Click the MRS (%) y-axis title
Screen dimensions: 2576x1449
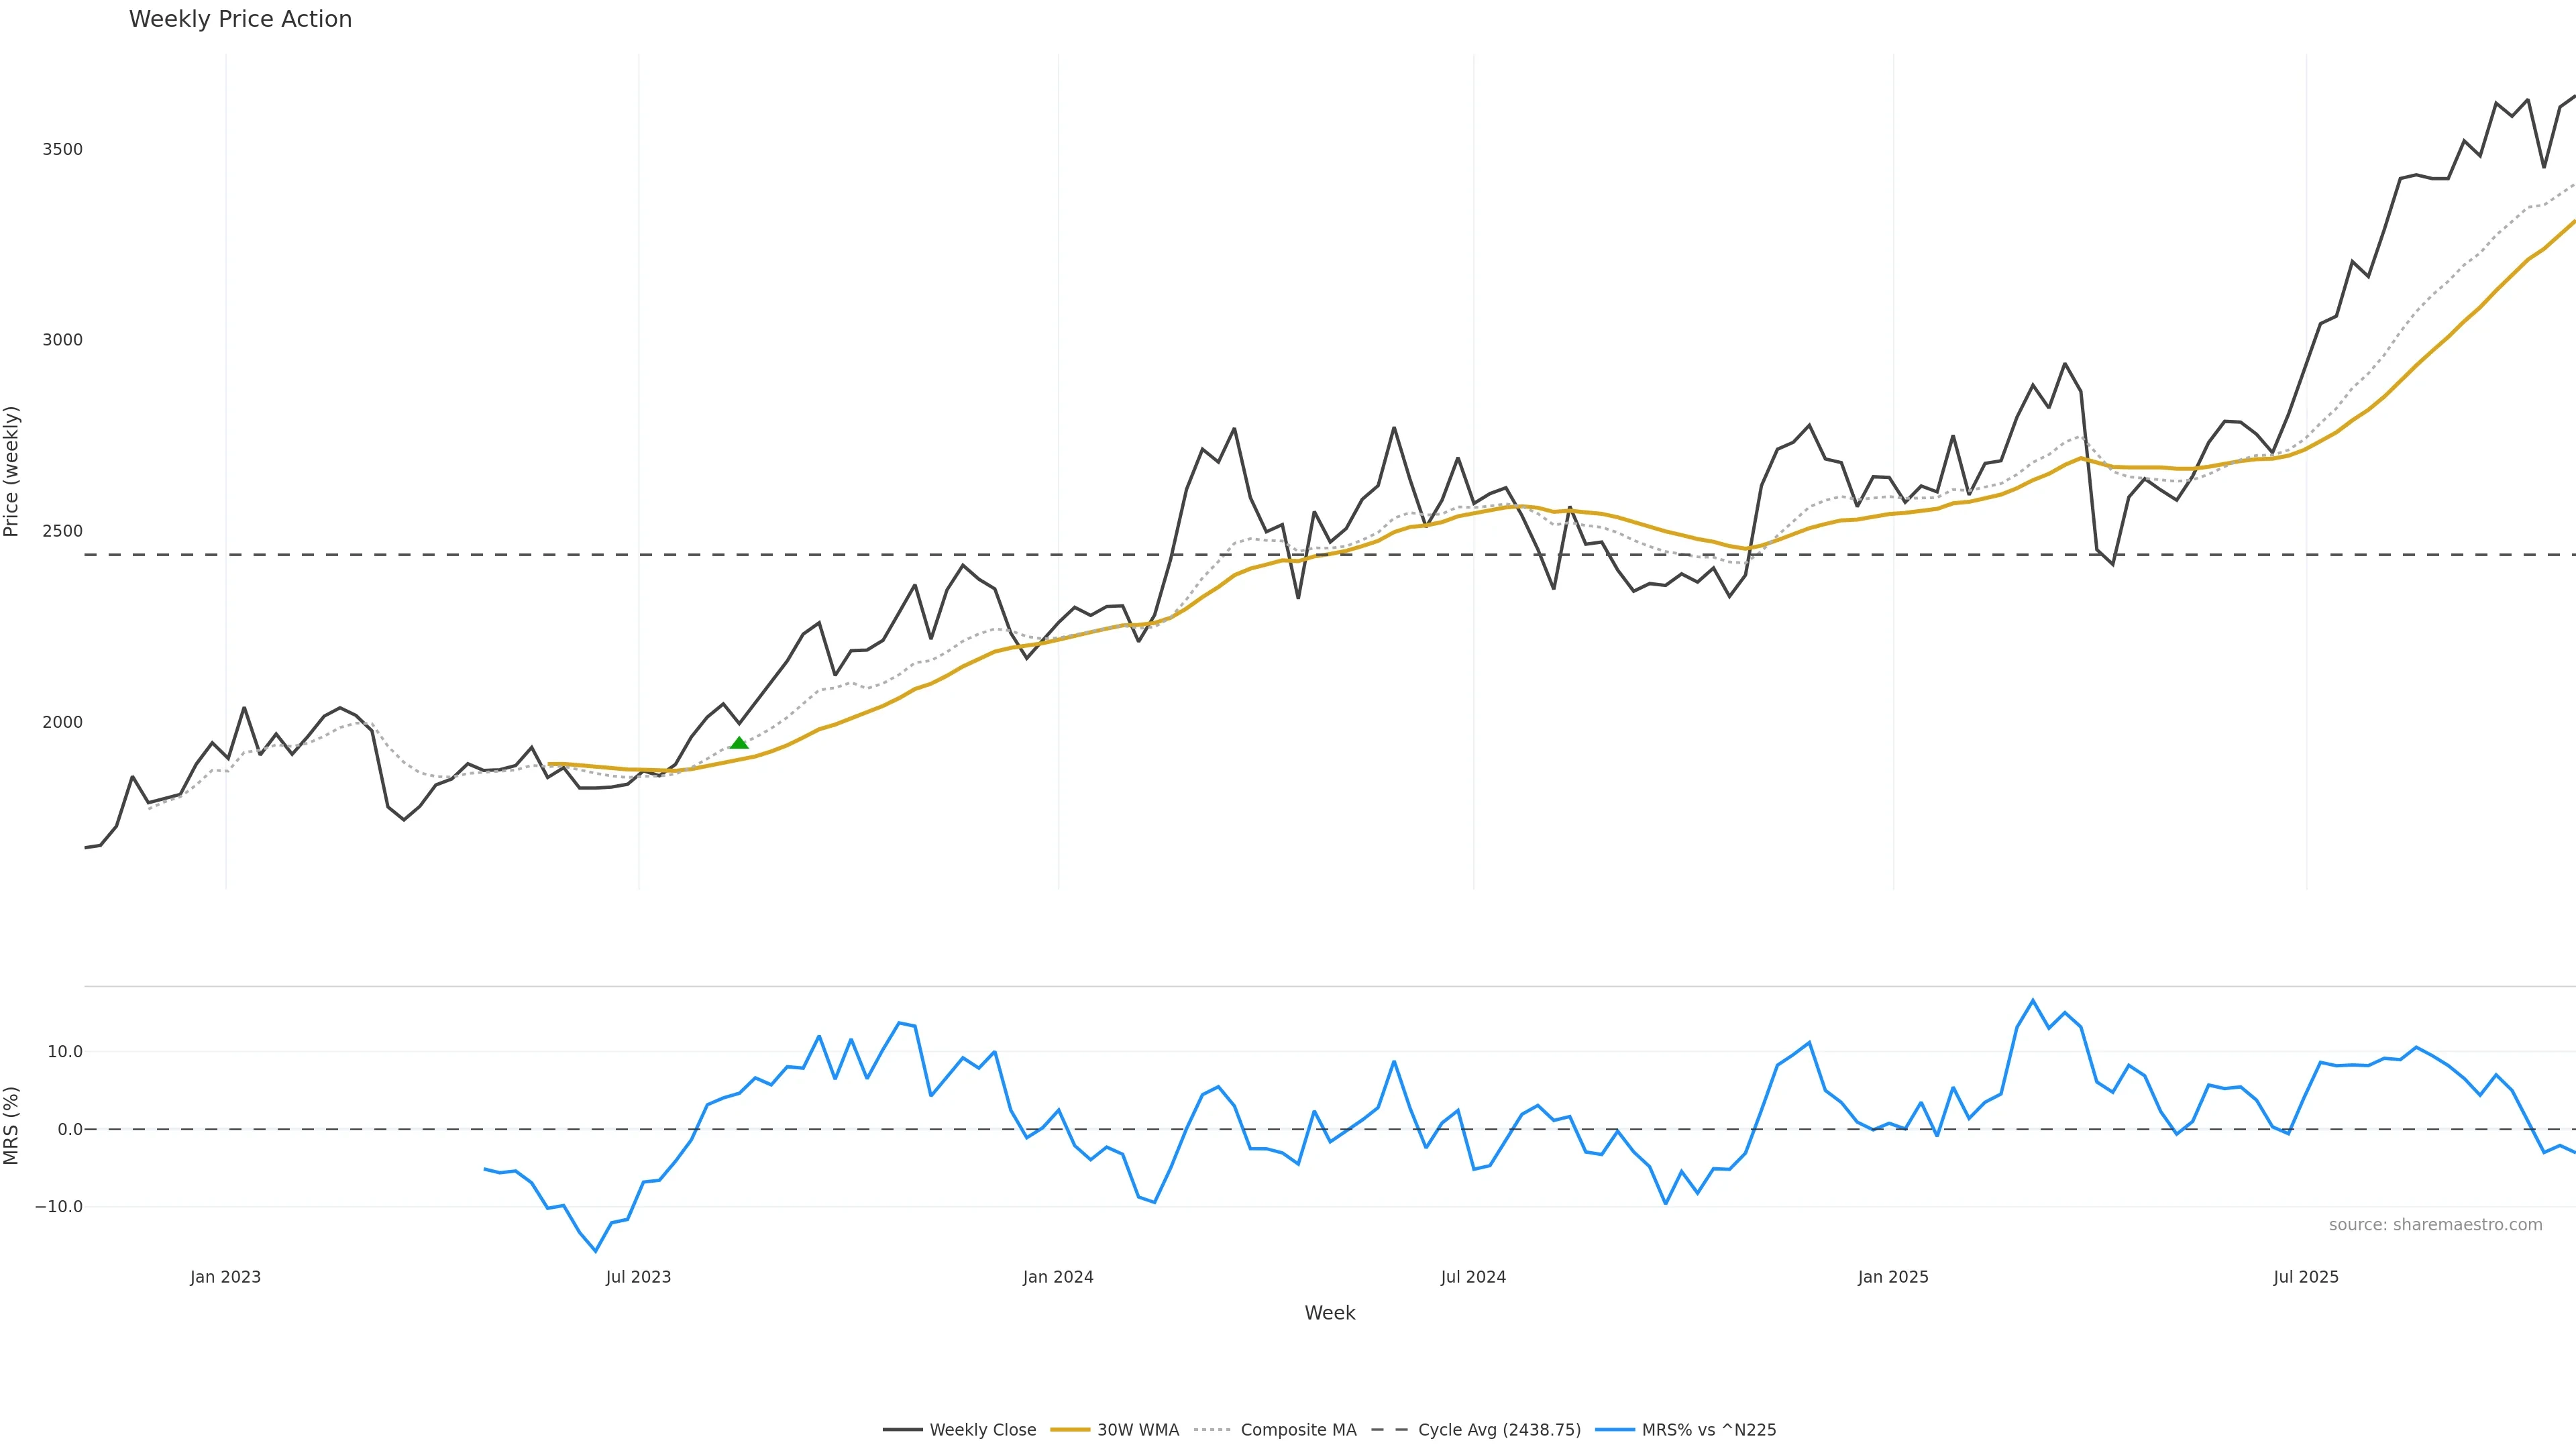(x=12, y=1126)
